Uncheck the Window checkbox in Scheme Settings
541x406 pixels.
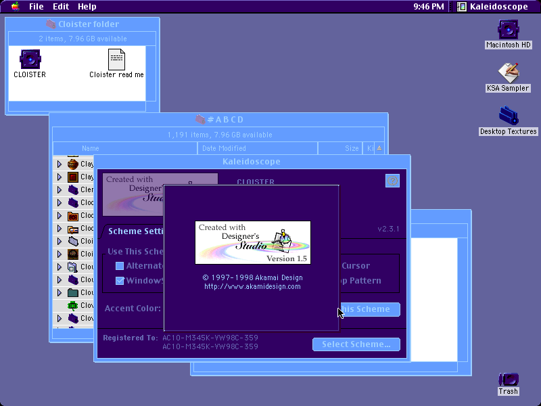click(x=120, y=280)
